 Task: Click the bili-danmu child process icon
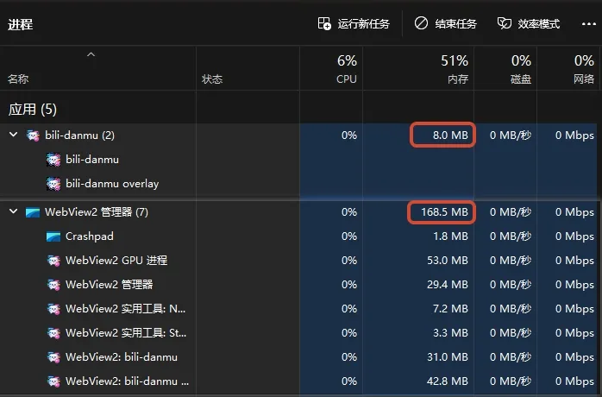[x=53, y=160]
